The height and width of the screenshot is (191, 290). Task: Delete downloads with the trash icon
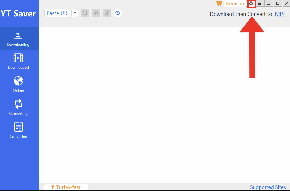click(107, 13)
